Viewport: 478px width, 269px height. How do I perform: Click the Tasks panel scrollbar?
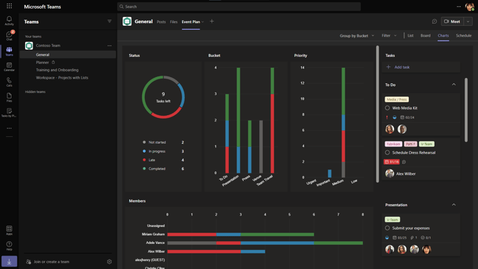466,110
